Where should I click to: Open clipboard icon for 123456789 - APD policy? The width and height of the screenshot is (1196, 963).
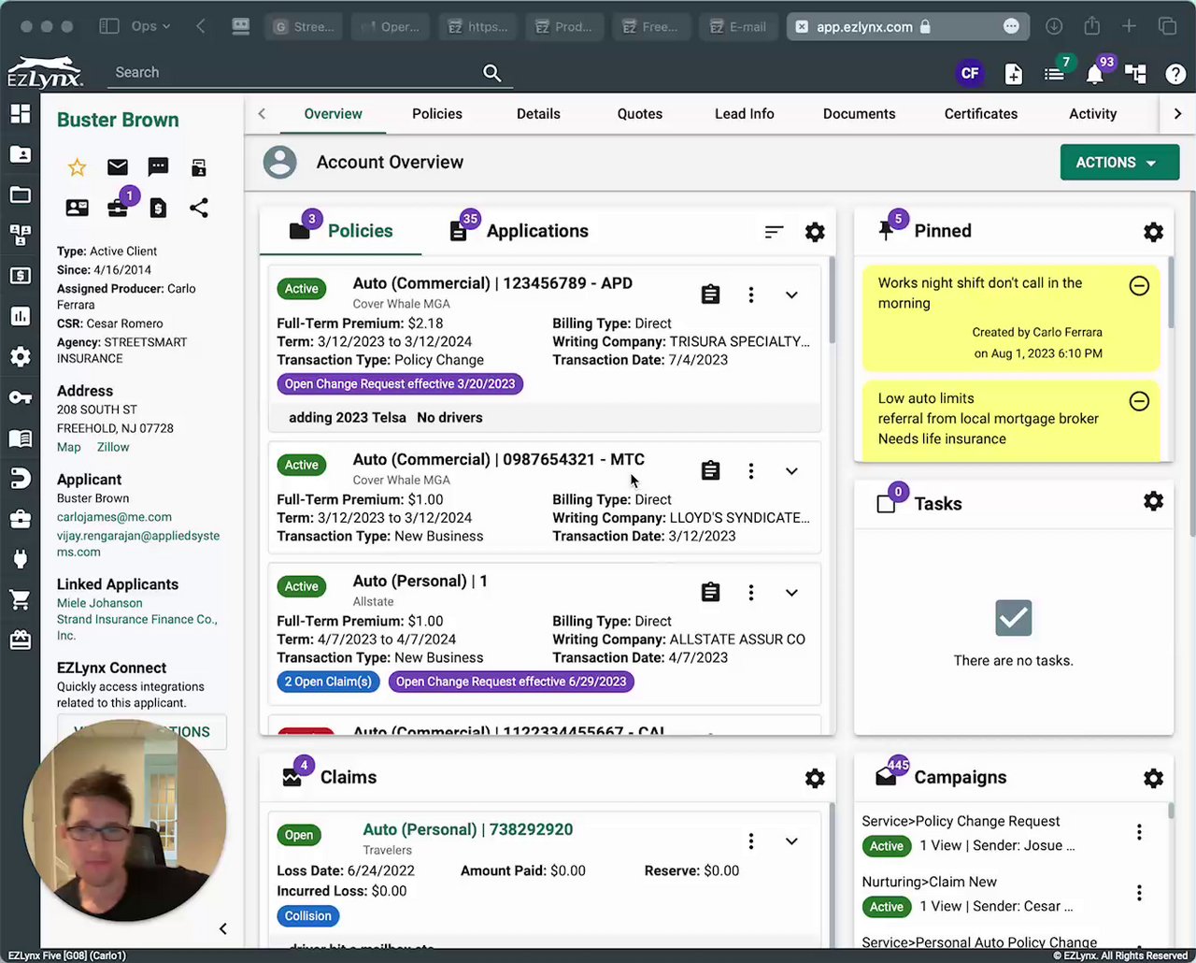711,295
